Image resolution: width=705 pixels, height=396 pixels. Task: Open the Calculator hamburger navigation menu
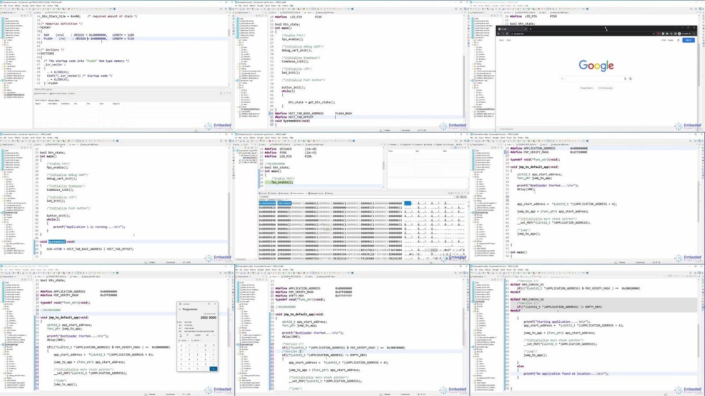coord(180,309)
